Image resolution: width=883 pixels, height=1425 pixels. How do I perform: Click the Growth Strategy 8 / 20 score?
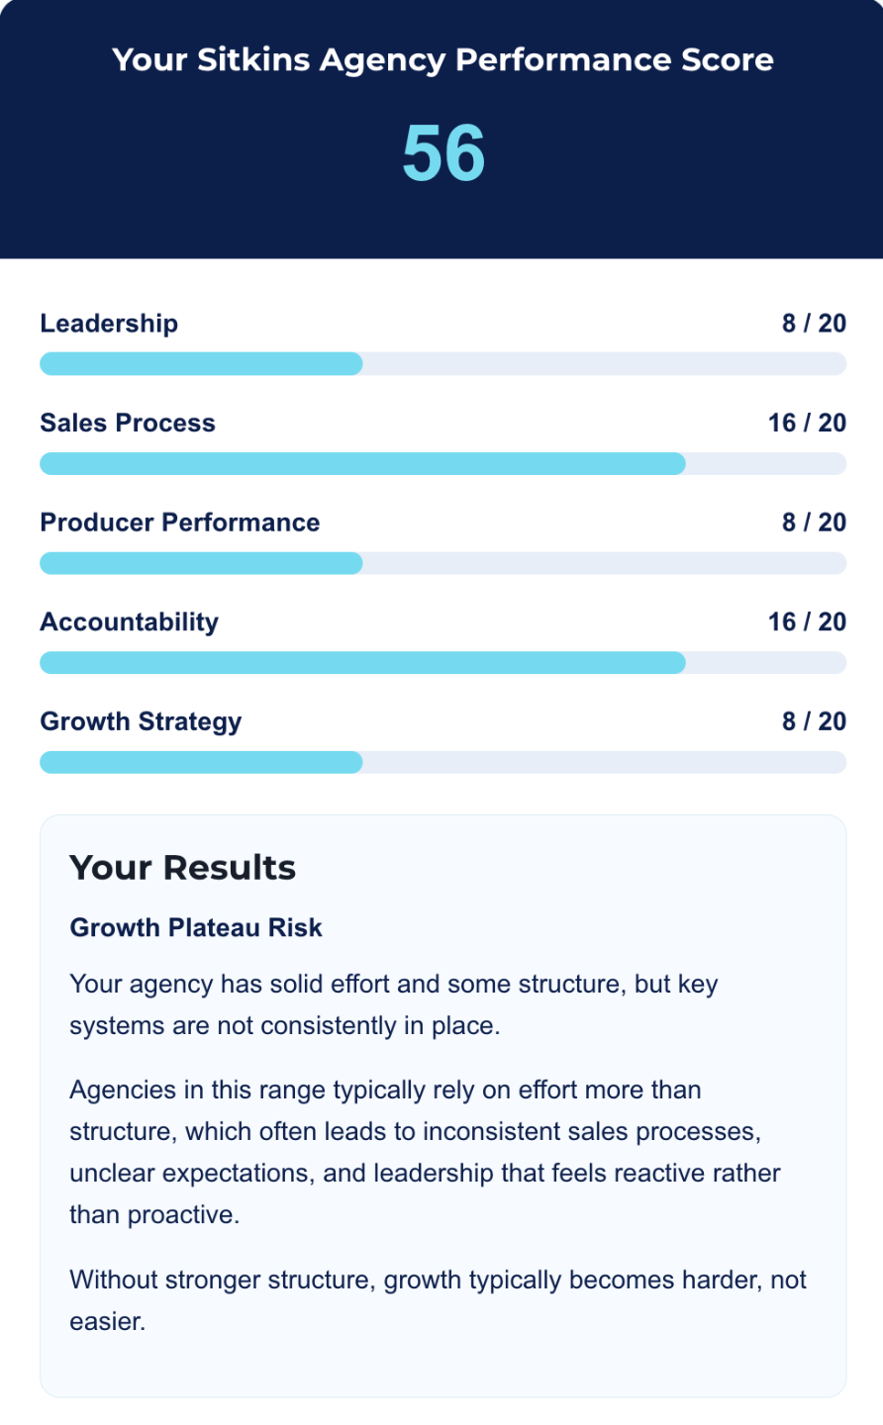pyautogui.click(x=814, y=721)
